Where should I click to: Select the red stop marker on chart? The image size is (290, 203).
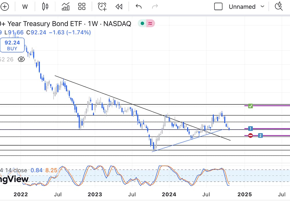(251, 135)
